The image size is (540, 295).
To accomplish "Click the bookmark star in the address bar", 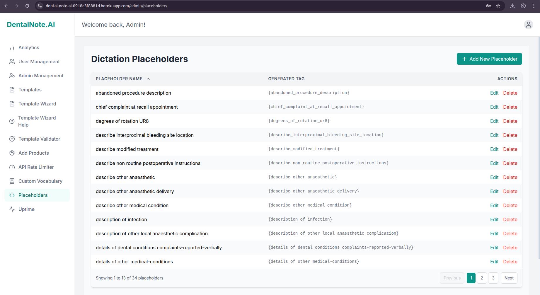I will pos(498,6).
